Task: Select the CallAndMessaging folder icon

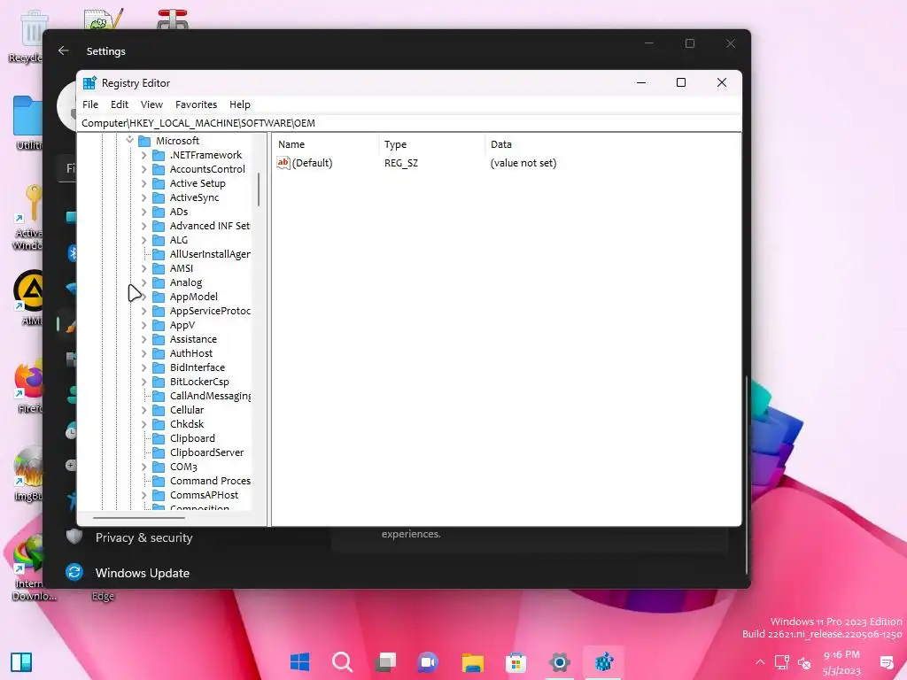Action: coord(159,396)
